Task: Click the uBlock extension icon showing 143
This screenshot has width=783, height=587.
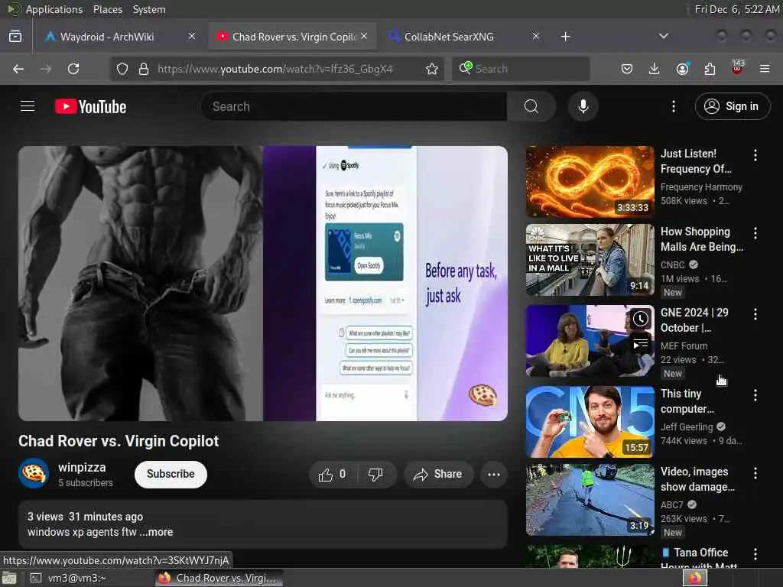Action: (737, 68)
